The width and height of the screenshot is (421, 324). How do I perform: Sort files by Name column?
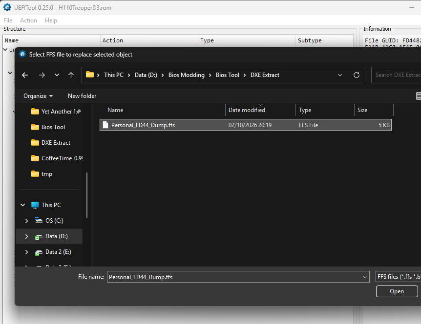coord(115,110)
